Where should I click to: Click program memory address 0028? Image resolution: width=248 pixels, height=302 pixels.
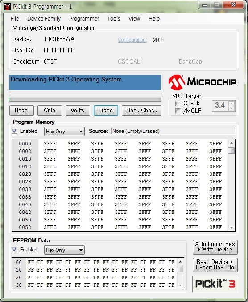coord(25,182)
